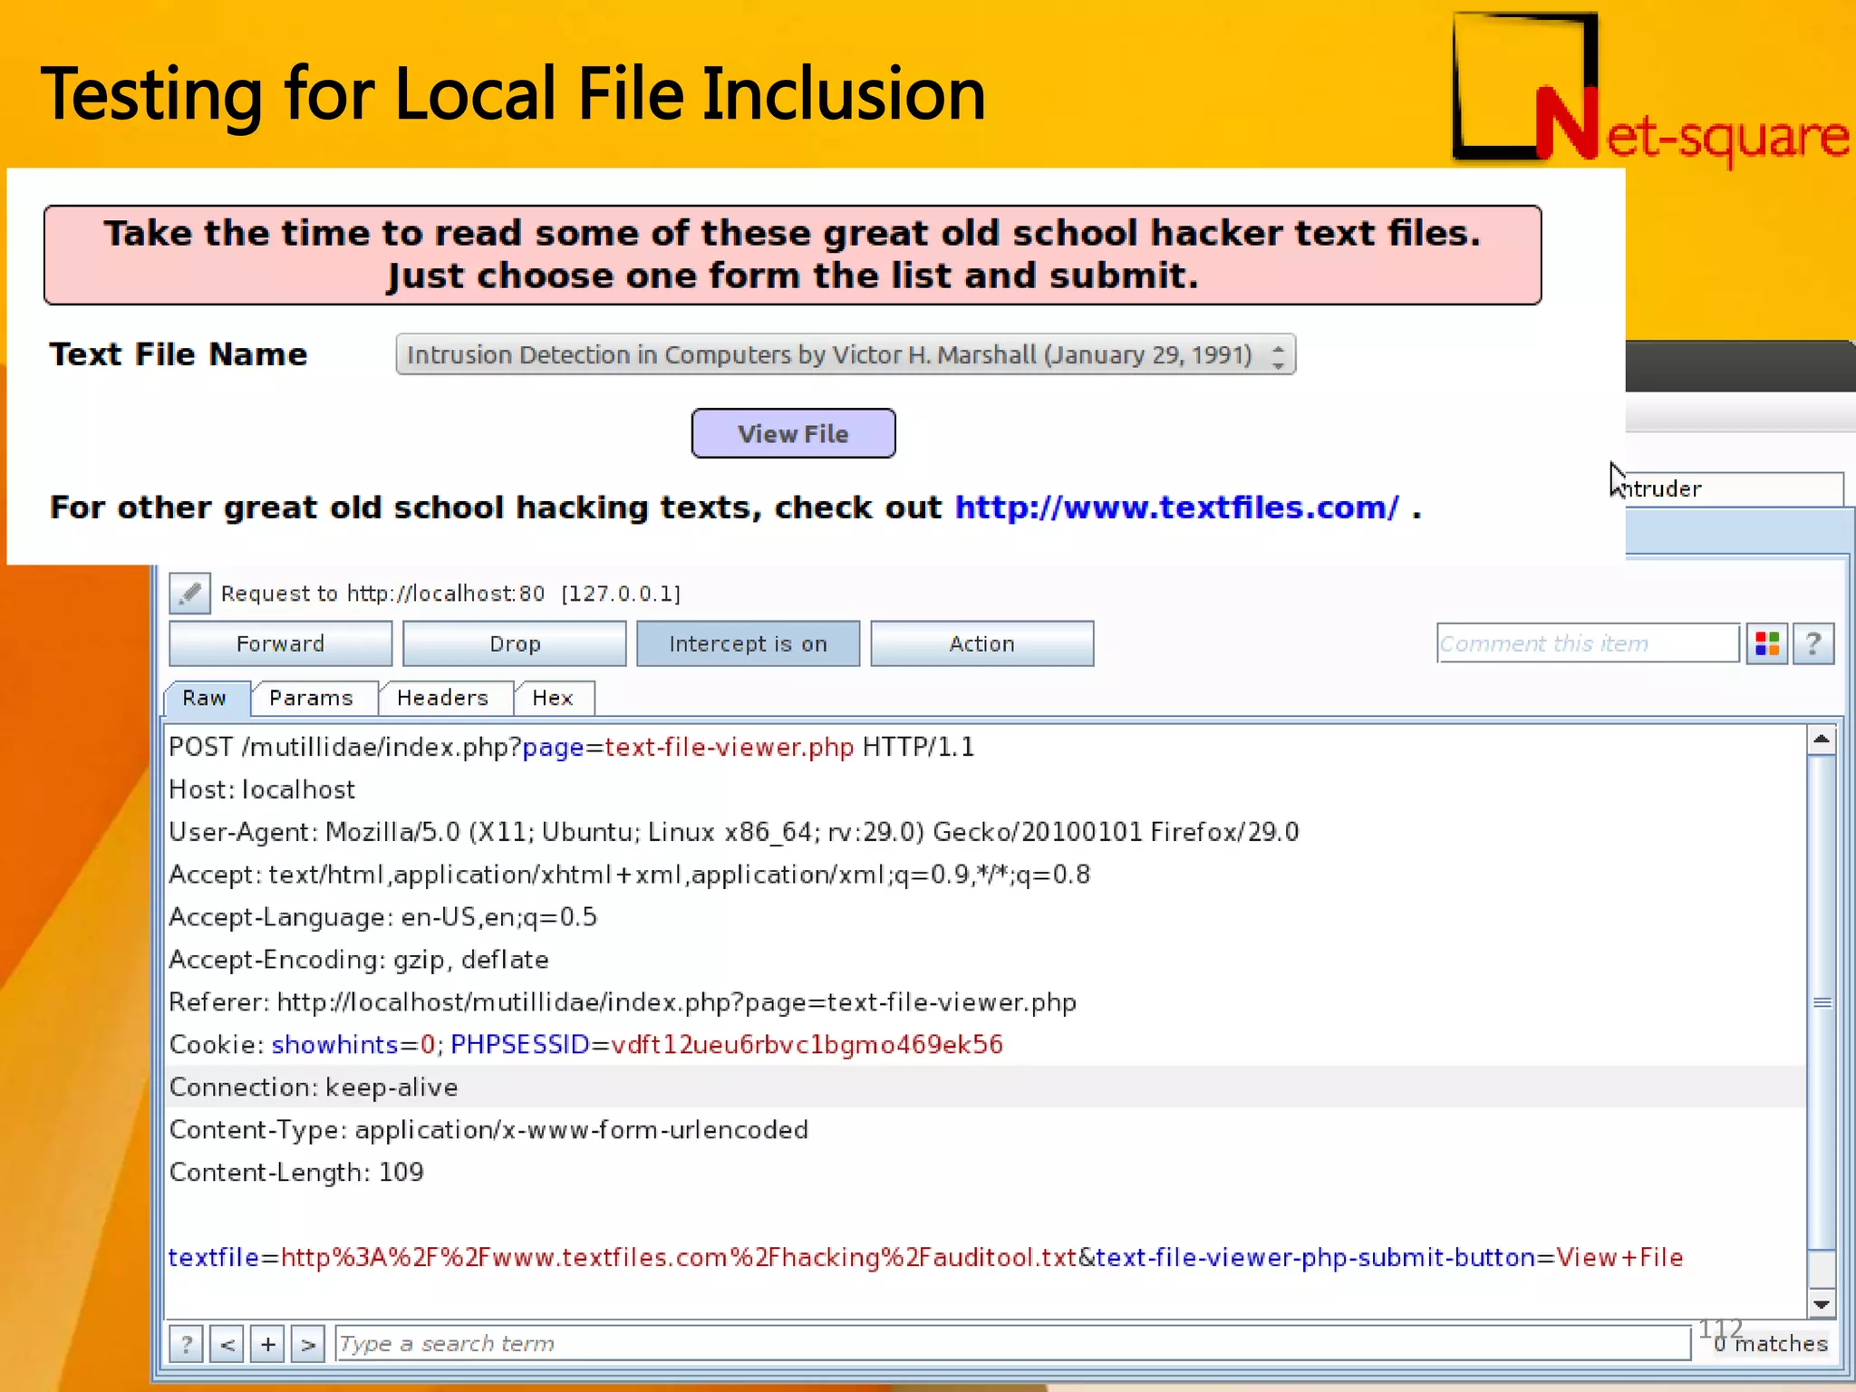Image resolution: width=1856 pixels, height=1392 pixels.
Task: Open the textfiles.com link
Action: pyautogui.click(x=1176, y=507)
